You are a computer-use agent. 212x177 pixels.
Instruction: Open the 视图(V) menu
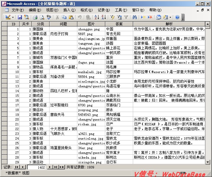pos(52,10)
